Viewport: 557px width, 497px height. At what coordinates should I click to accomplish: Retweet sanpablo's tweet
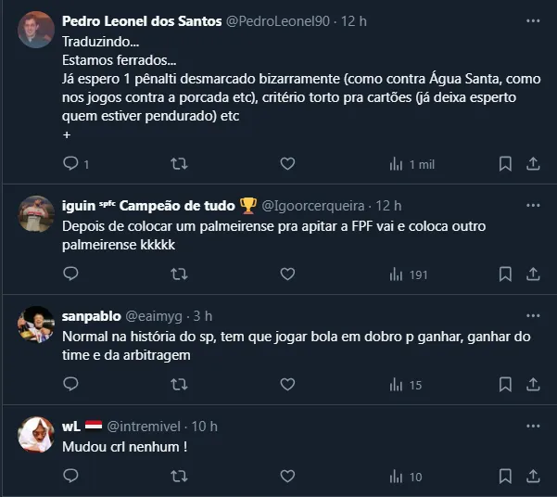tap(179, 385)
